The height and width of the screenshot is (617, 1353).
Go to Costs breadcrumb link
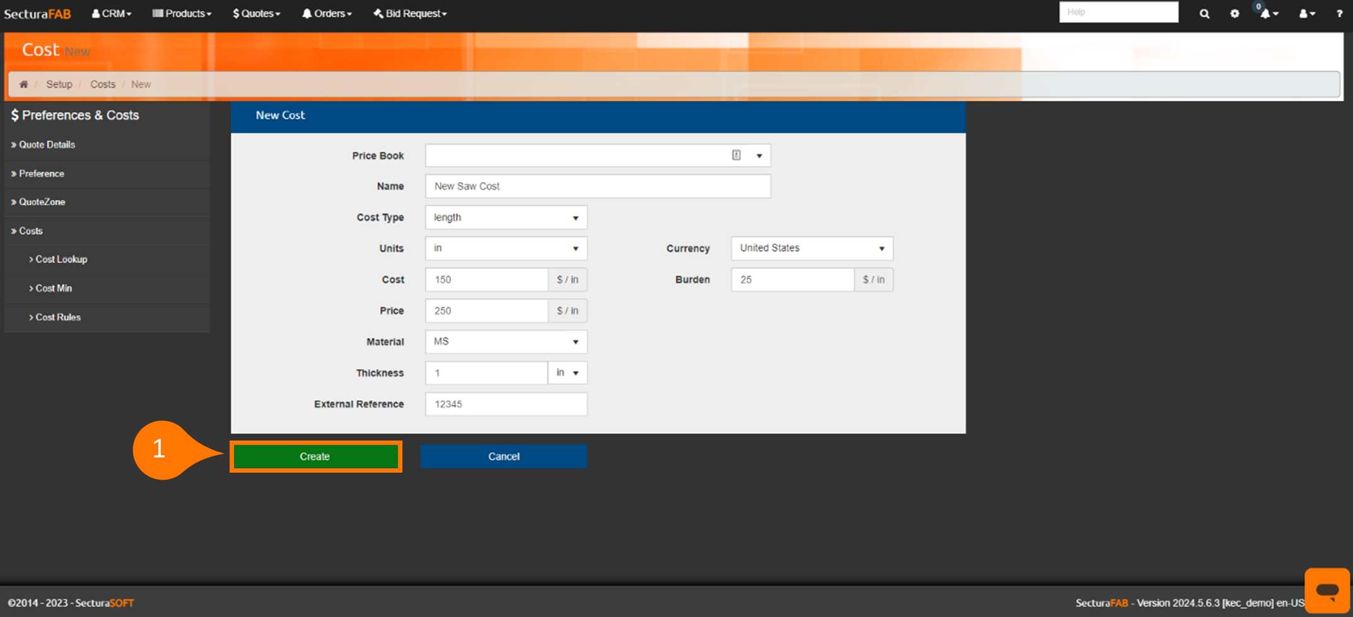(x=103, y=84)
